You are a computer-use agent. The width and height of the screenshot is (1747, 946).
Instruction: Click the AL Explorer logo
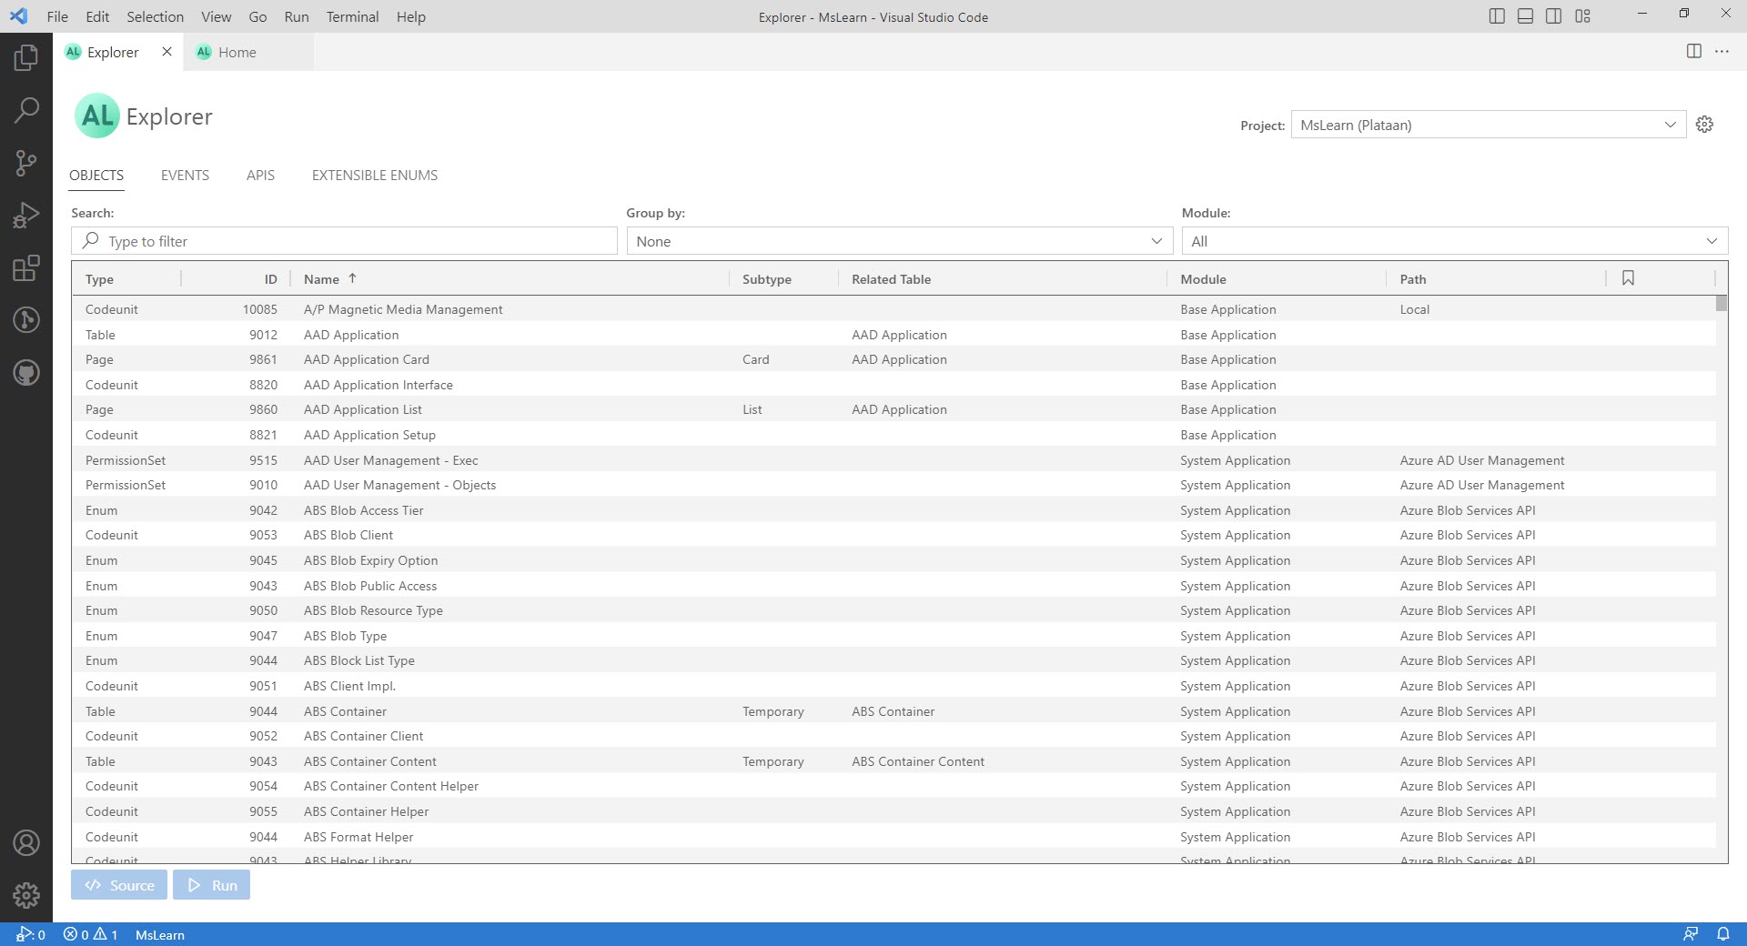tap(97, 116)
